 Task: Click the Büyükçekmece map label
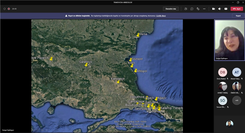click(136, 105)
